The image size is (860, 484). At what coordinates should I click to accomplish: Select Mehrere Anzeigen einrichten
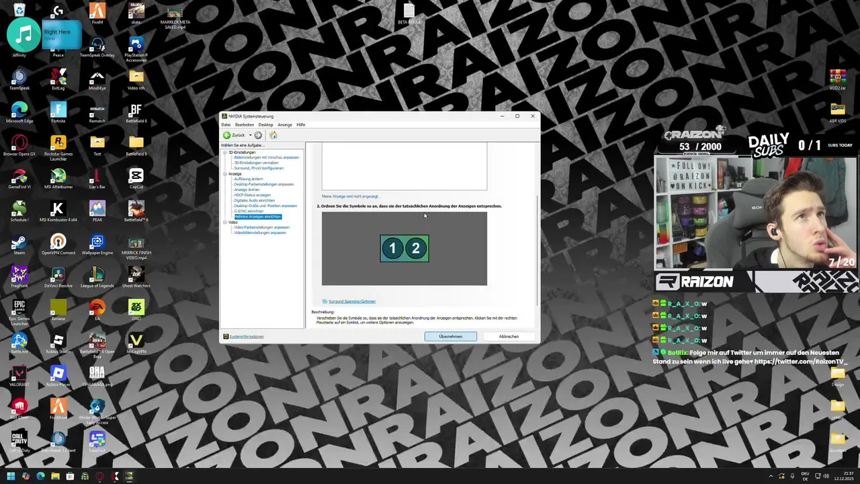click(257, 216)
